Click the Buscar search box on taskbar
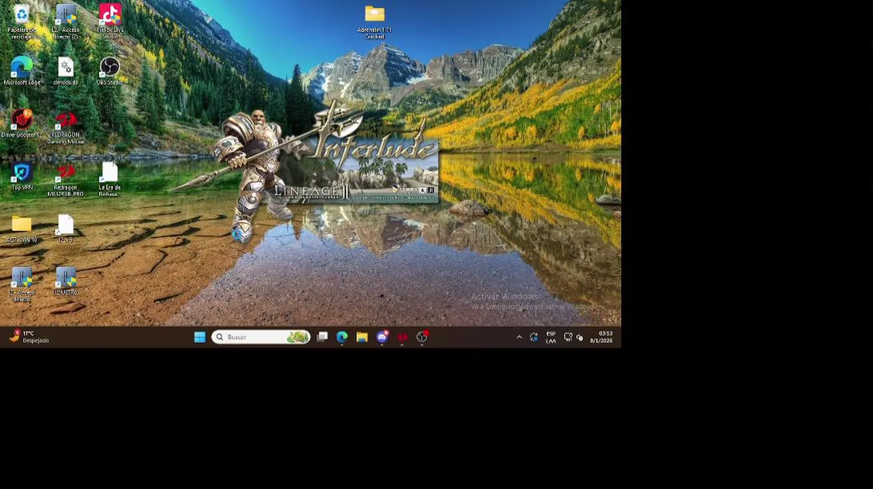The height and width of the screenshot is (489, 873). click(261, 337)
